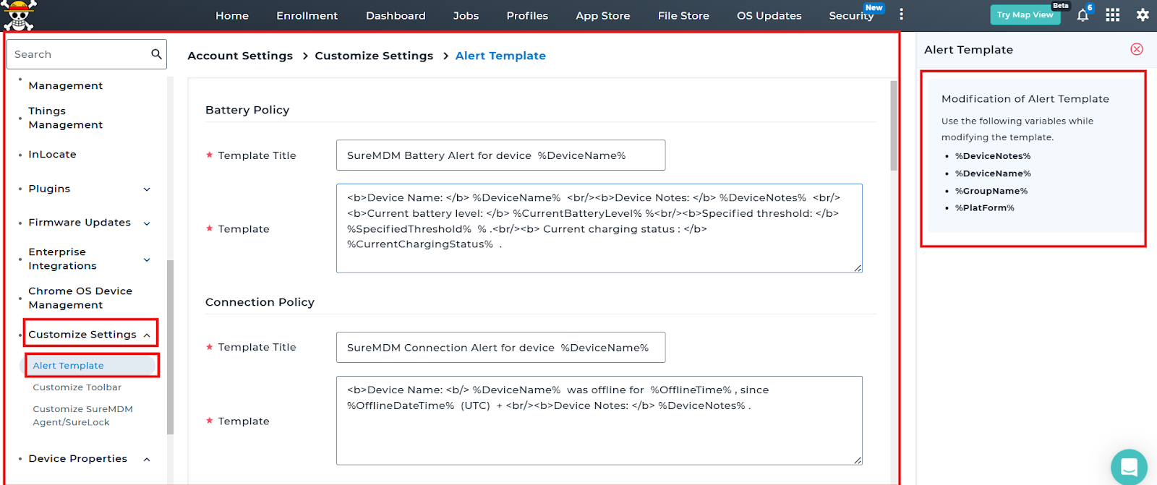
Task: Collapse the Device Properties section
Action: click(x=147, y=460)
